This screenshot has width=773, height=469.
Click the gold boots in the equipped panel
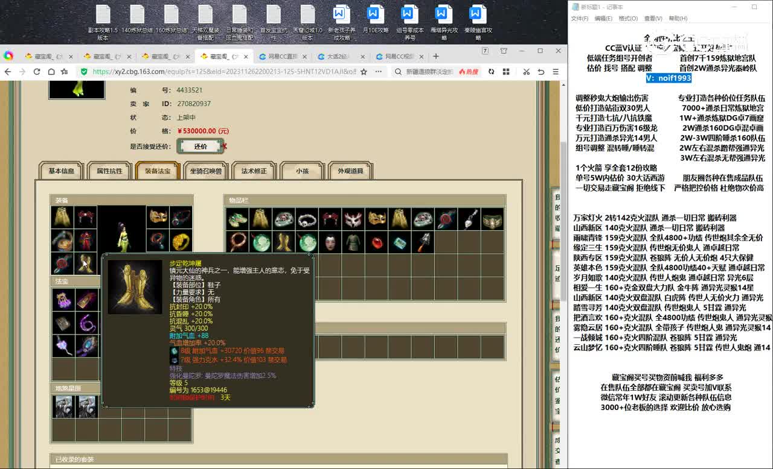click(x=85, y=263)
